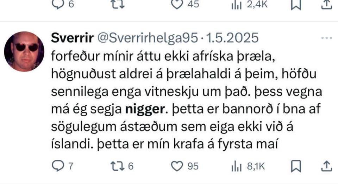Open the post via its 1.5.2025 date

232,38
